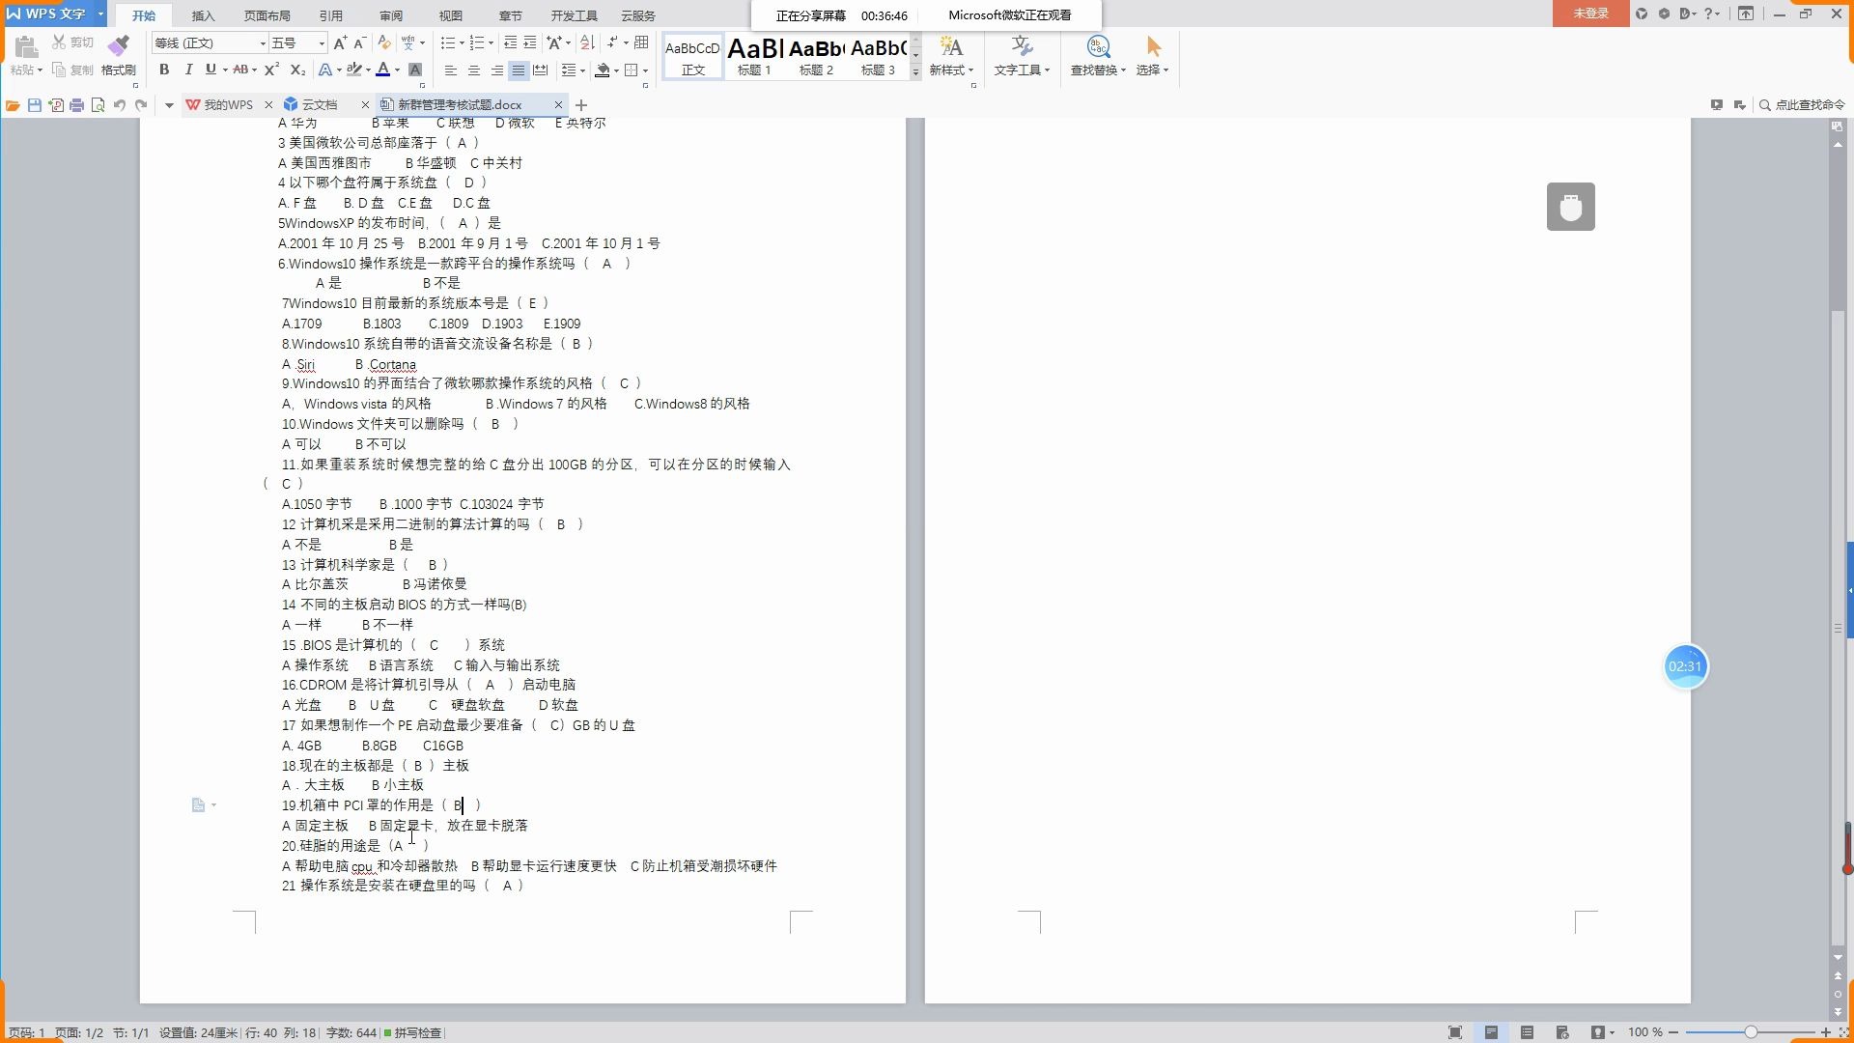Toggle underline formatting
Image resolution: width=1854 pixels, height=1043 pixels.
pos(211,70)
